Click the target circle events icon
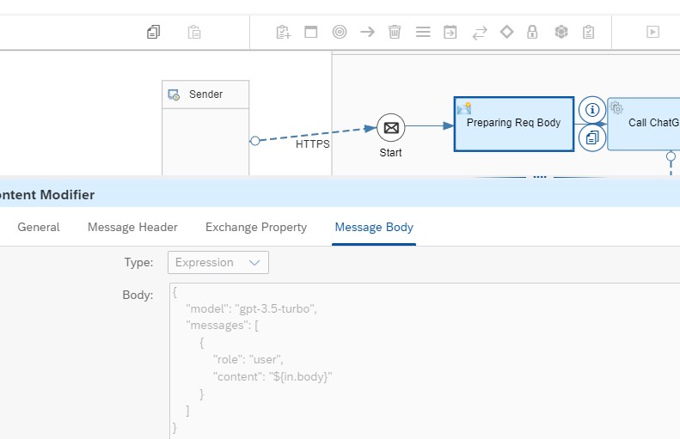680x439 pixels. (340, 32)
